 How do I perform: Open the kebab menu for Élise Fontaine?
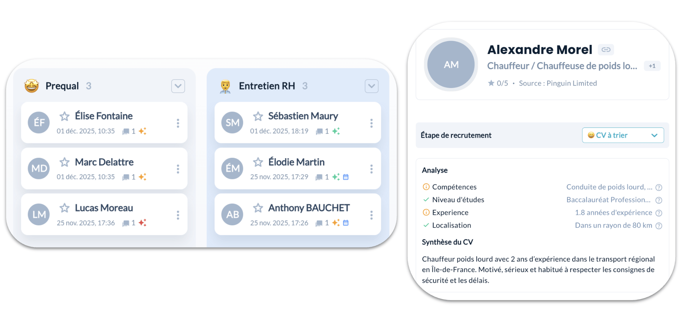click(178, 123)
